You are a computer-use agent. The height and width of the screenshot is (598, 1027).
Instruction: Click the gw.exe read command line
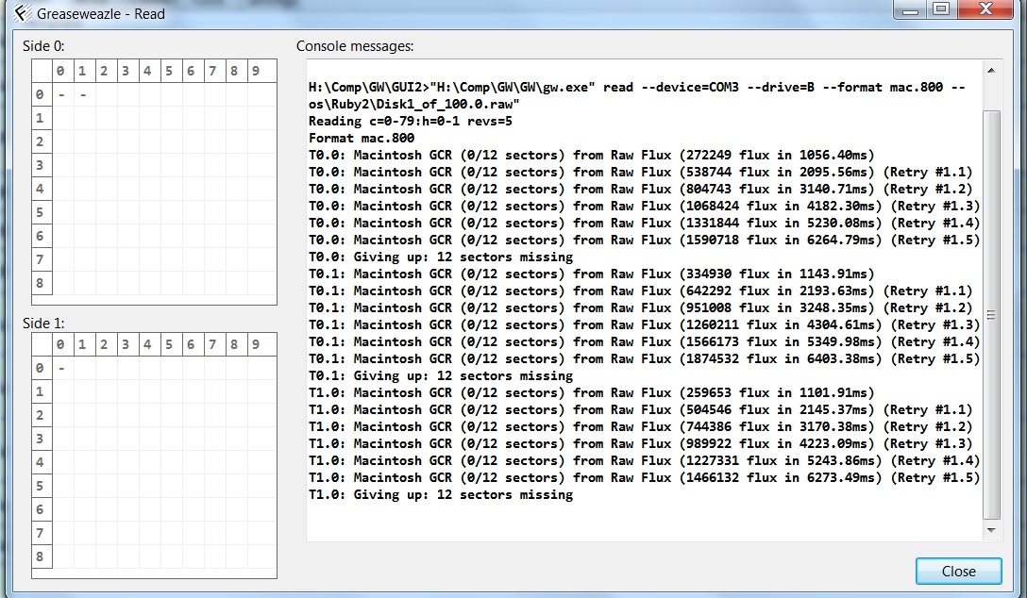(636, 87)
